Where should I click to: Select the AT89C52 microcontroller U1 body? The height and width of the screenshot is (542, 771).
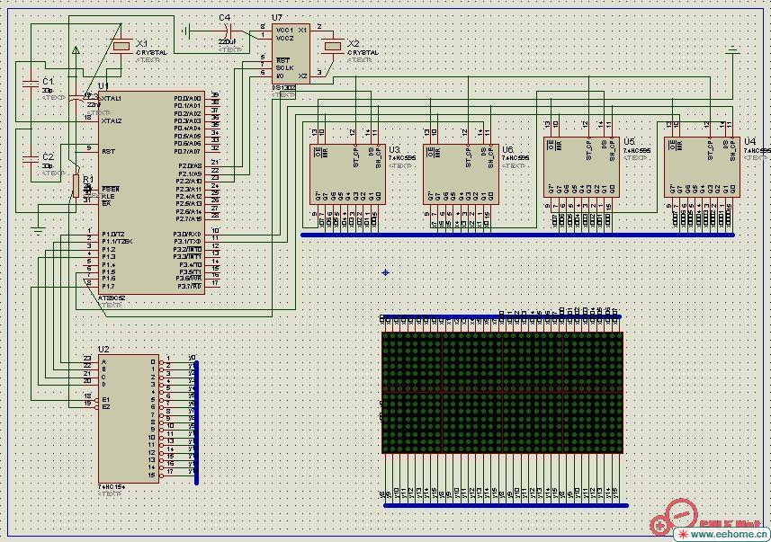coord(151,192)
